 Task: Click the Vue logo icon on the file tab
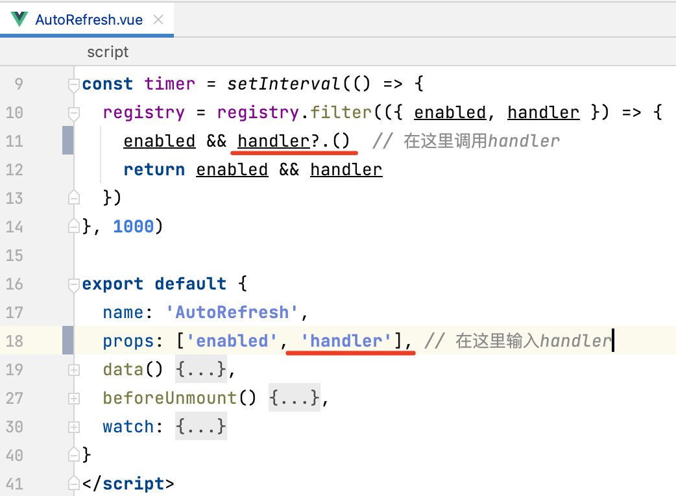[19, 19]
